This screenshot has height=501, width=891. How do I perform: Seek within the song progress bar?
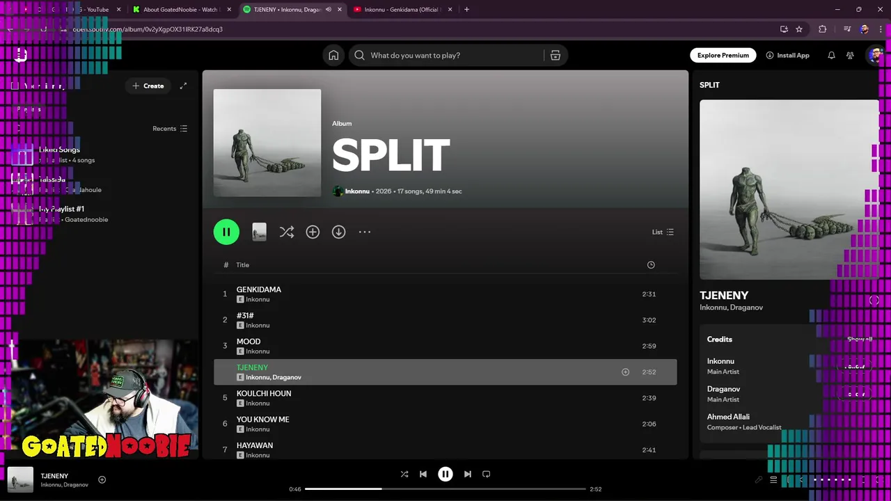[x=445, y=488]
